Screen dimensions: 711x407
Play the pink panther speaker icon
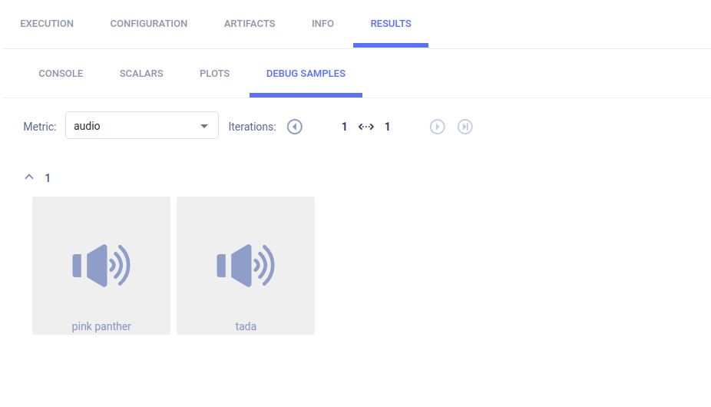101,265
